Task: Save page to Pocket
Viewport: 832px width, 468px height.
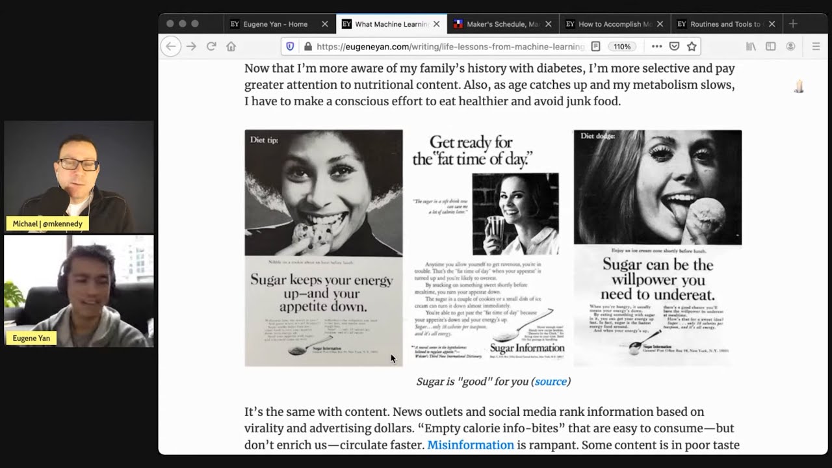Action: pyautogui.click(x=674, y=46)
